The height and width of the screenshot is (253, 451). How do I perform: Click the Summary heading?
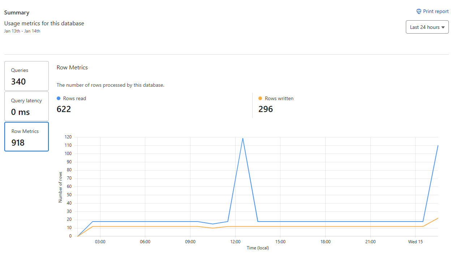17,13
